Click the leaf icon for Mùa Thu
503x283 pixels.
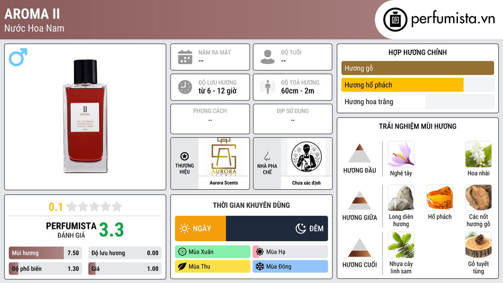click(x=182, y=266)
